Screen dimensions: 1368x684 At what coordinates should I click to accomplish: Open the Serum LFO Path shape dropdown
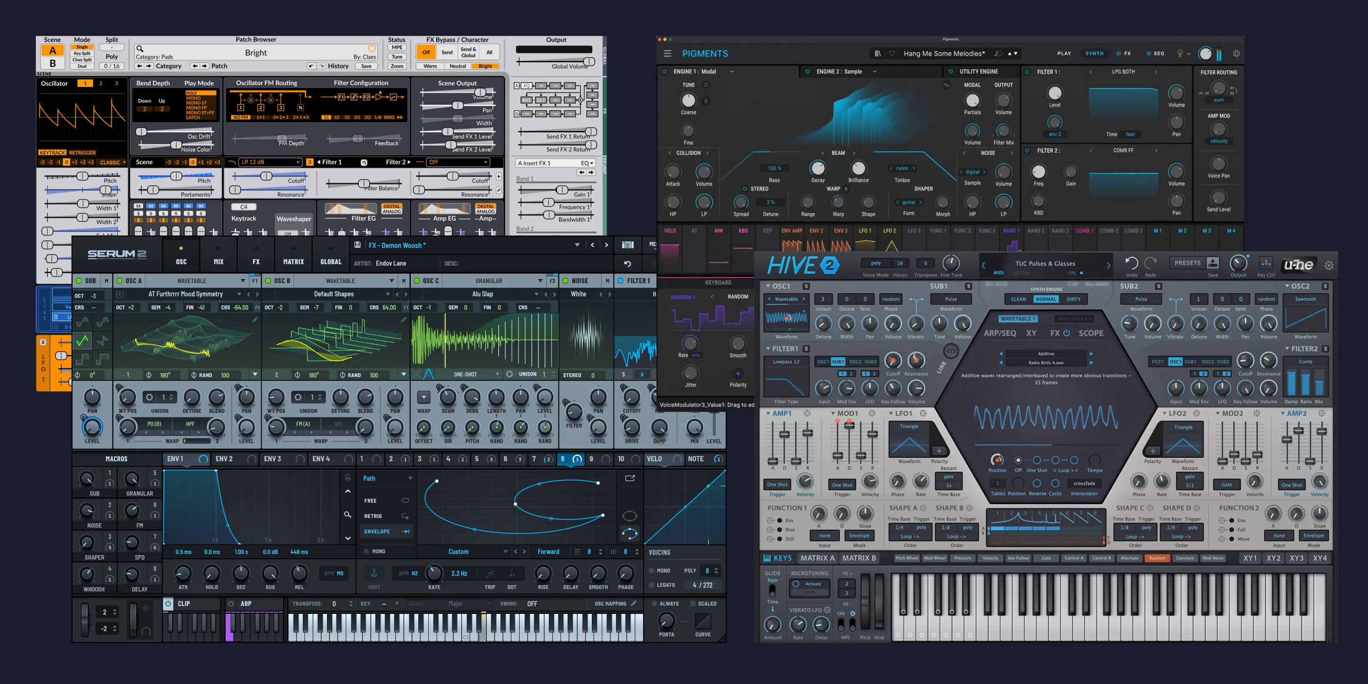point(388,478)
